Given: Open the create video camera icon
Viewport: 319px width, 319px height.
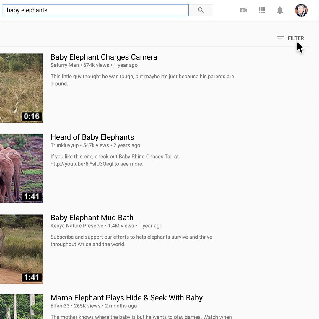Looking at the screenshot, I should (243, 10).
